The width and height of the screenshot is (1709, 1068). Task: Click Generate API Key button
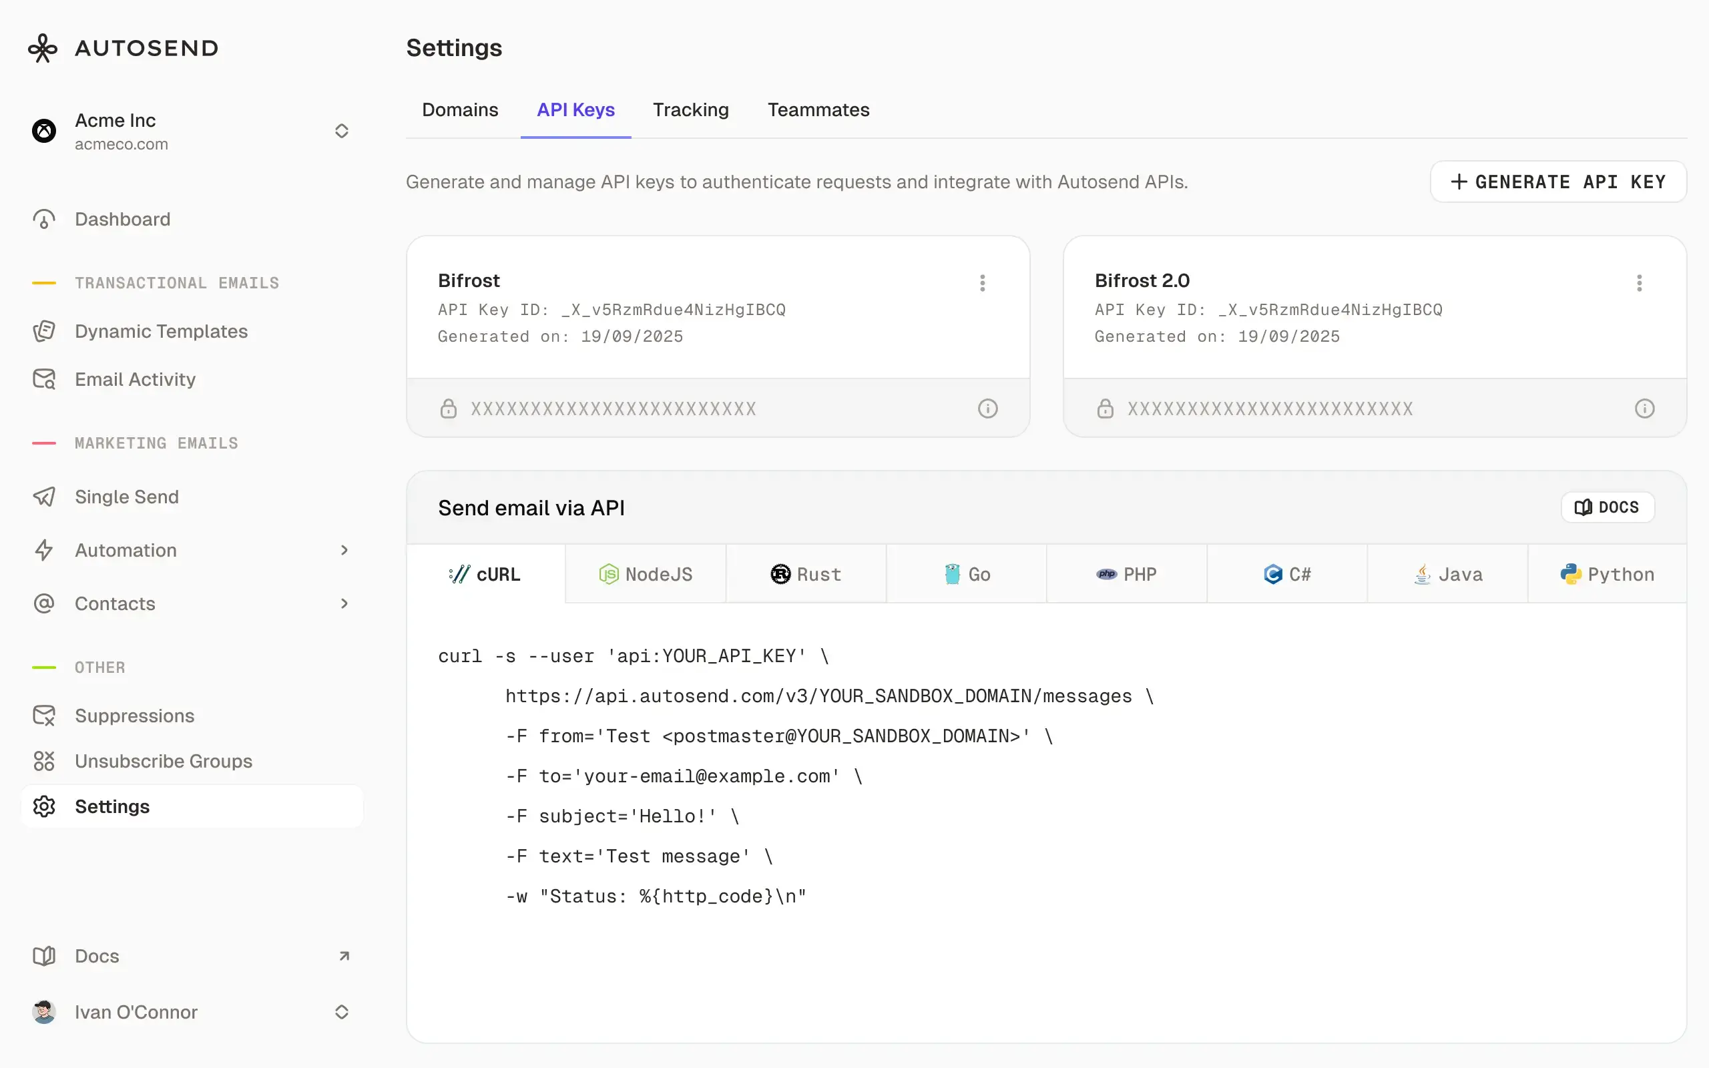pyautogui.click(x=1558, y=182)
